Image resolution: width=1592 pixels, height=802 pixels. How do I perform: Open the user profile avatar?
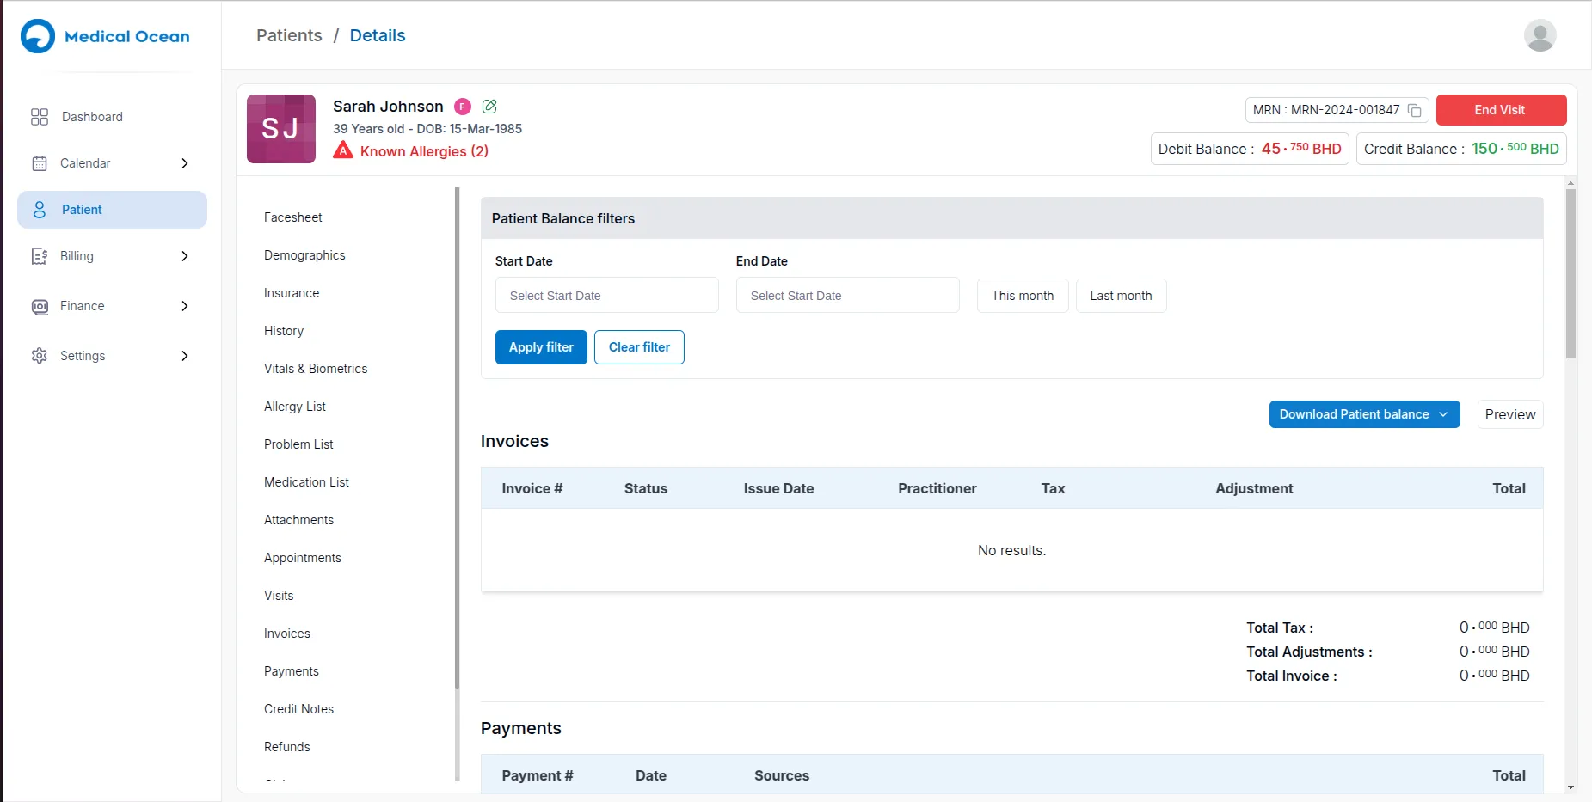pos(1540,35)
